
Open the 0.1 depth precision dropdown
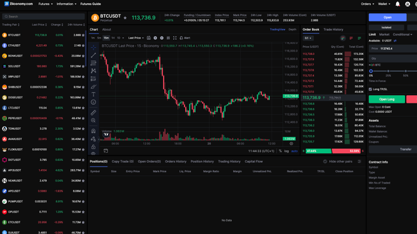click(308, 38)
